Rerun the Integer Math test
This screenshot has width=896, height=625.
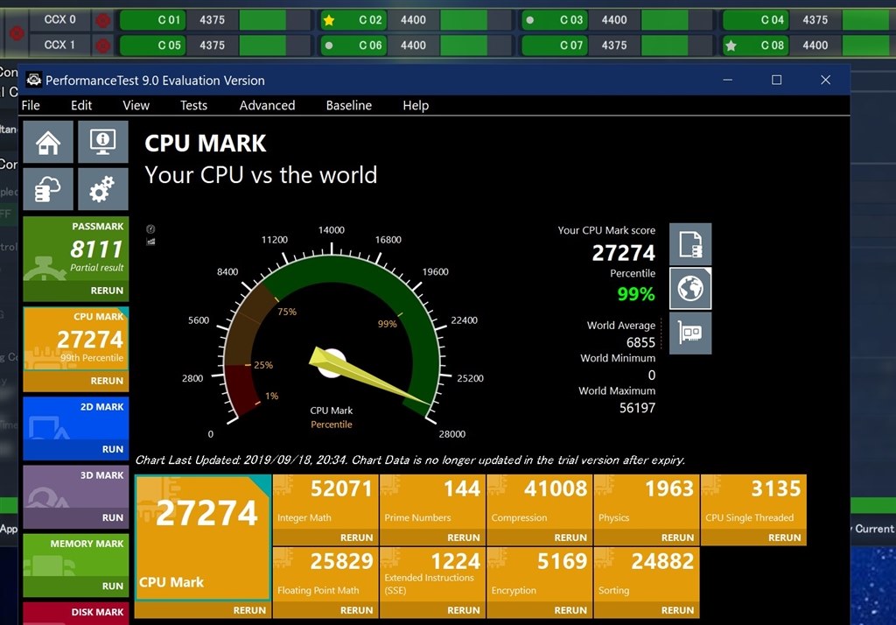(357, 537)
